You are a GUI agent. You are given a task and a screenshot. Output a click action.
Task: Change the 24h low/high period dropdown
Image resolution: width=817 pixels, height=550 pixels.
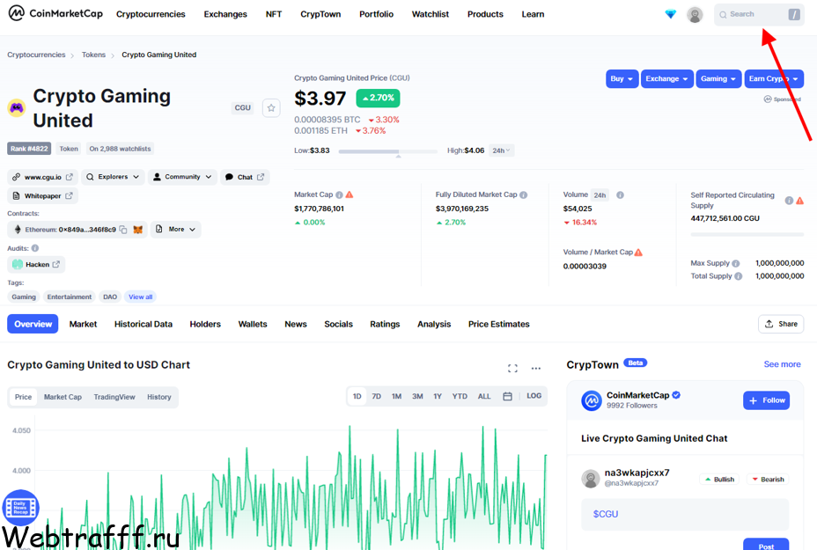pos(501,150)
